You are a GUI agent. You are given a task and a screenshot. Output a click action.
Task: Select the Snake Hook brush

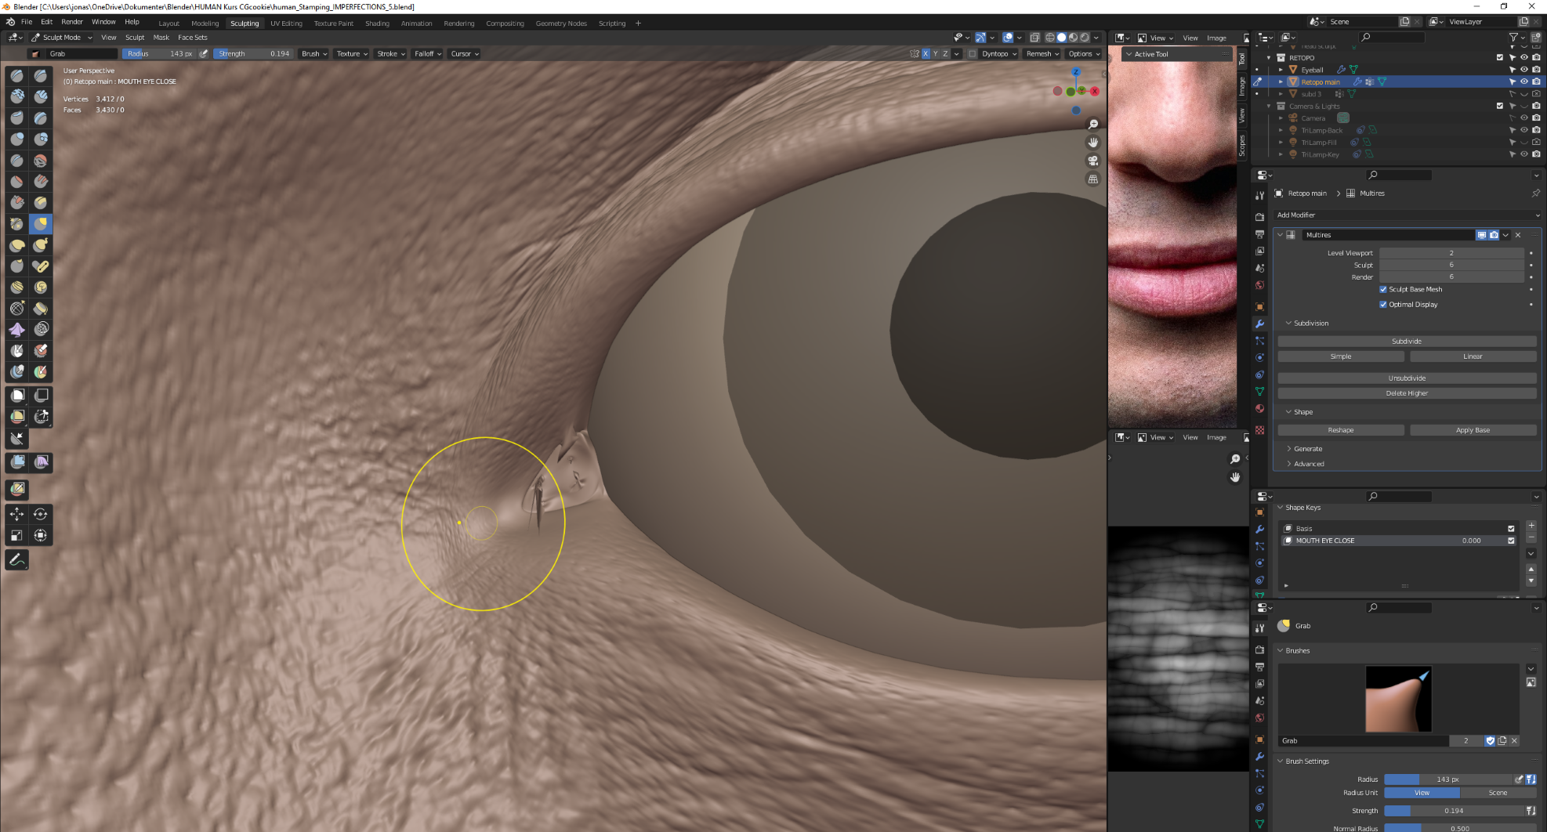41,245
